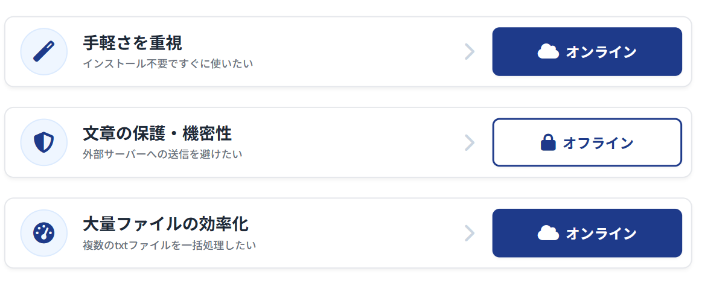Image resolution: width=702 pixels, height=283 pixels.
Task: Click the padlock icon on the オフライン button
Action: 548,142
